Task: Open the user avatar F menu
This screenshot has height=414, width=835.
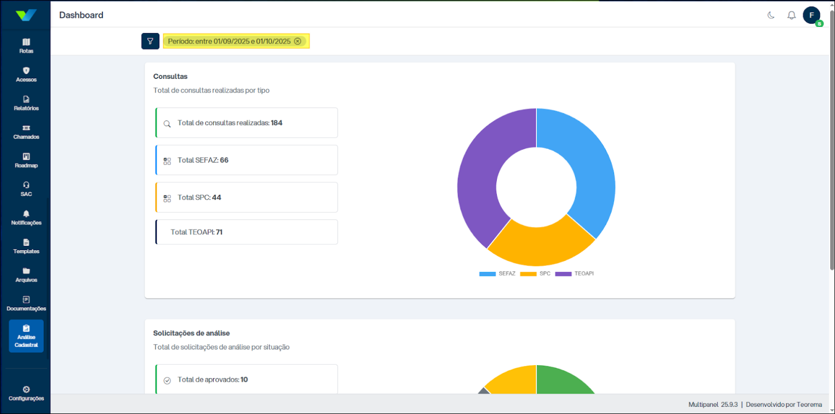Action: pos(811,15)
